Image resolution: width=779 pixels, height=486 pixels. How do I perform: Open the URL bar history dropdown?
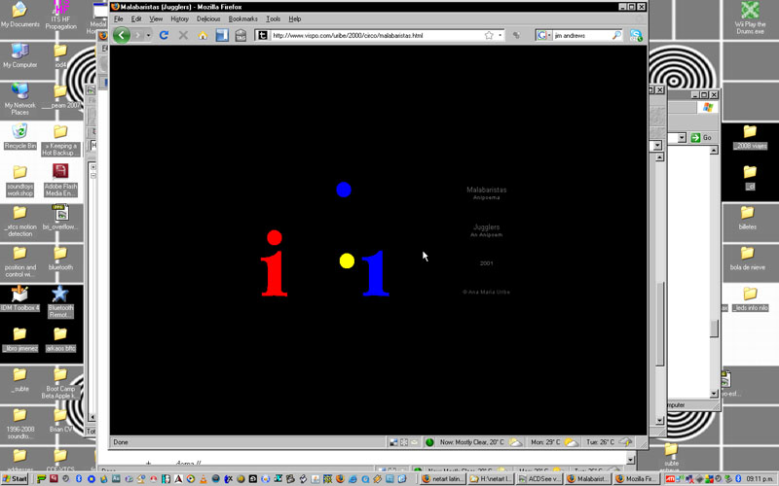[501, 35]
